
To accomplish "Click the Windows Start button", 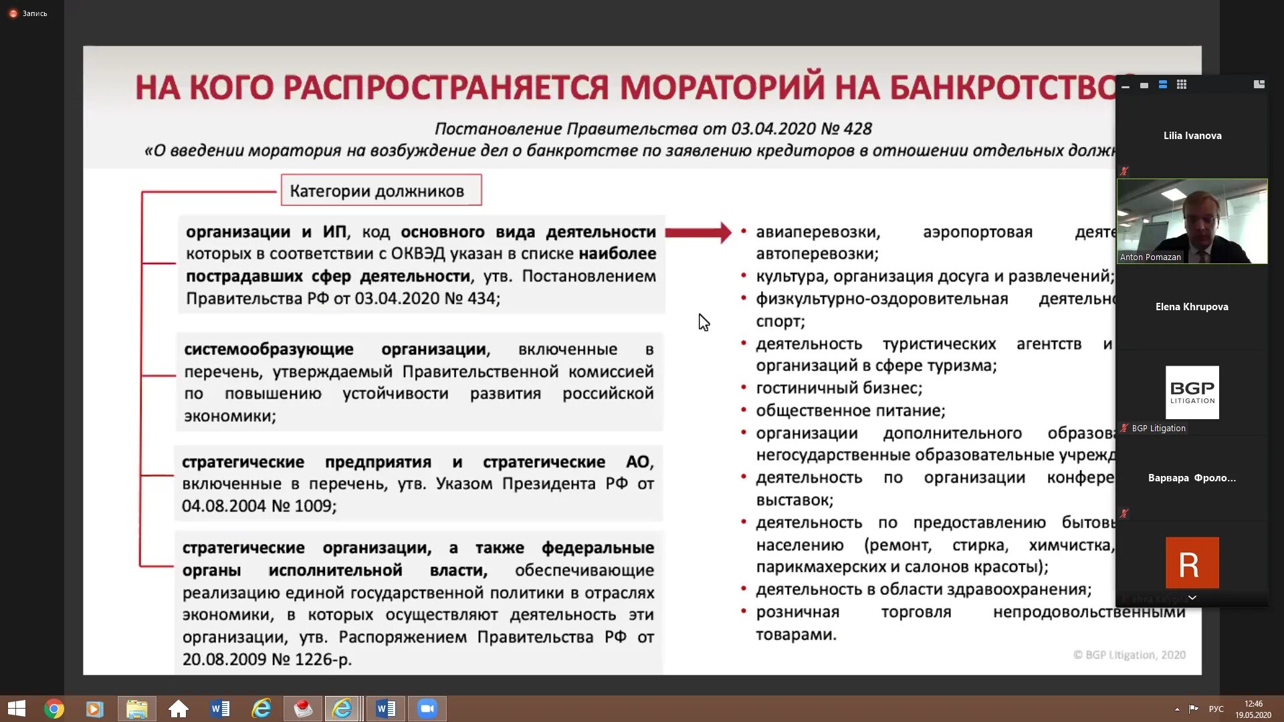I will coord(16,709).
